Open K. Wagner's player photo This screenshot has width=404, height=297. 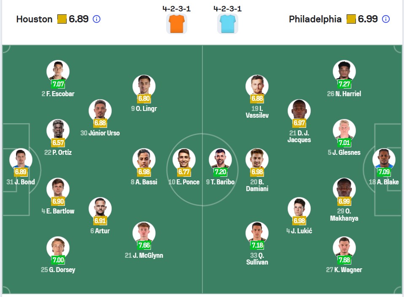point(344,248)
